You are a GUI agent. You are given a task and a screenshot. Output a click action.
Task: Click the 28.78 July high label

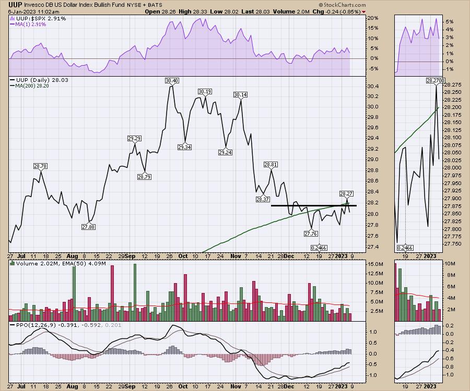tap(40, 166)
